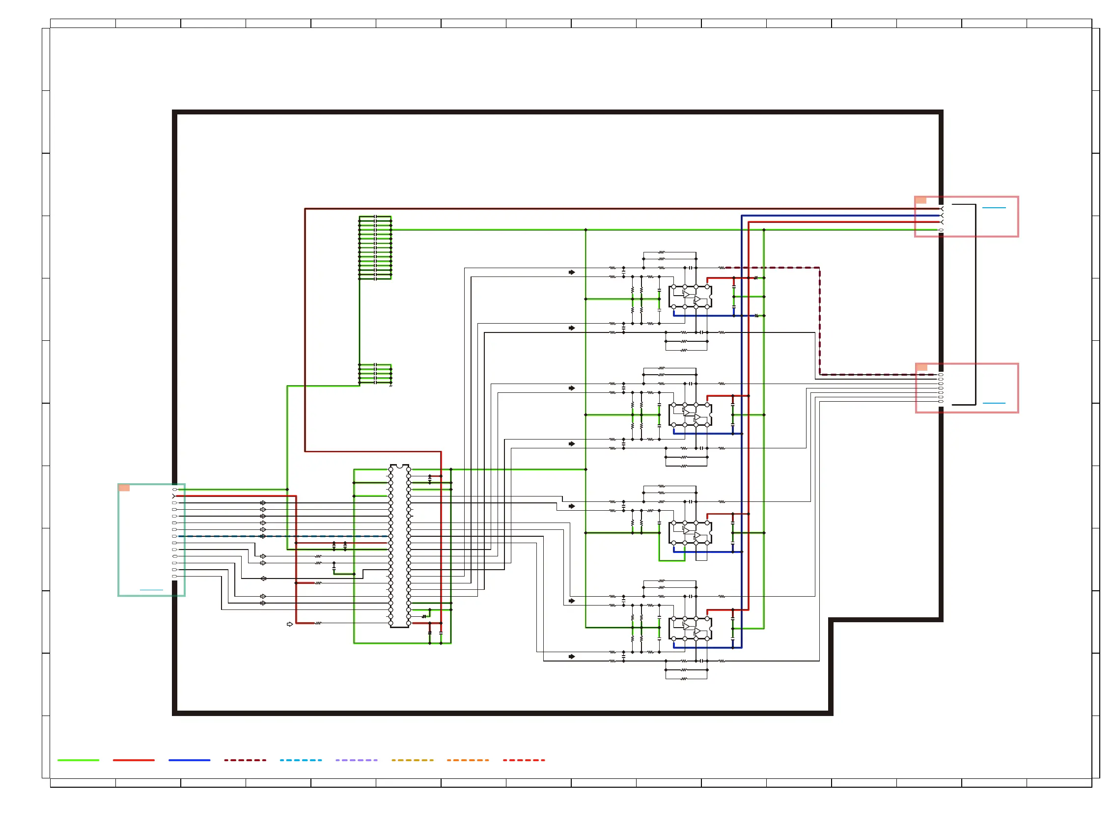This screenshot has height=827, width=1114.
Task: Click the lone hollow arrow beside lower red line
Action: click(x=289, y=624)
